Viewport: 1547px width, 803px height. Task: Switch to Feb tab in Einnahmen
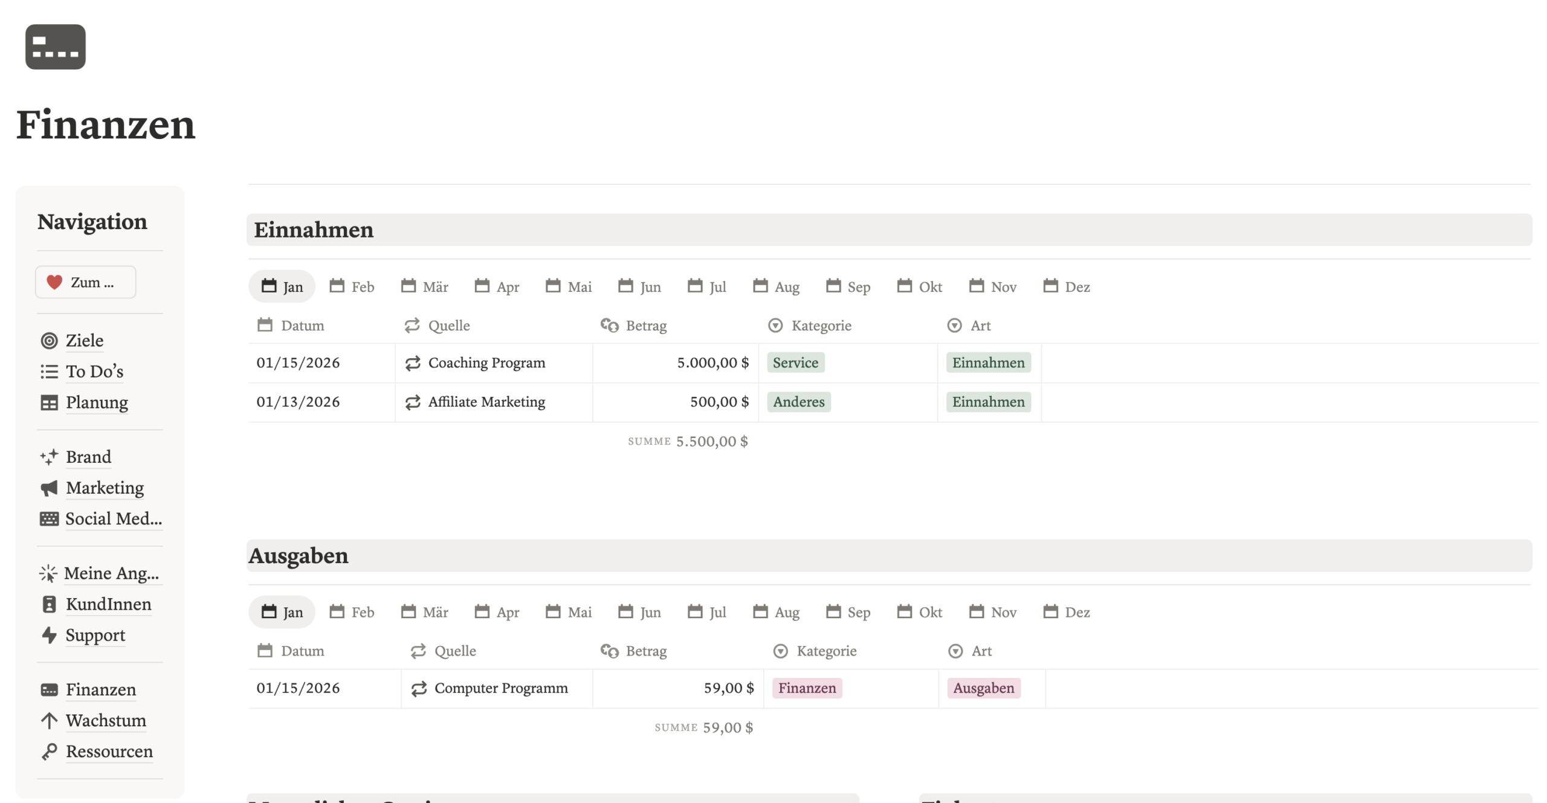point(352,286)
